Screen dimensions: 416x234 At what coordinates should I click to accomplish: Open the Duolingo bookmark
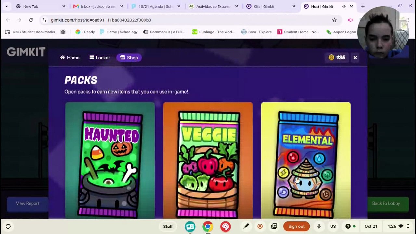tap(213, 32)
